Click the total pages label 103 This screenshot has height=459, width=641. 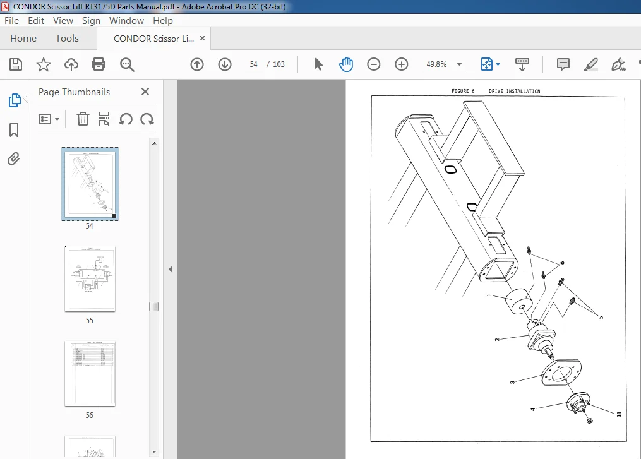point(279,64)
